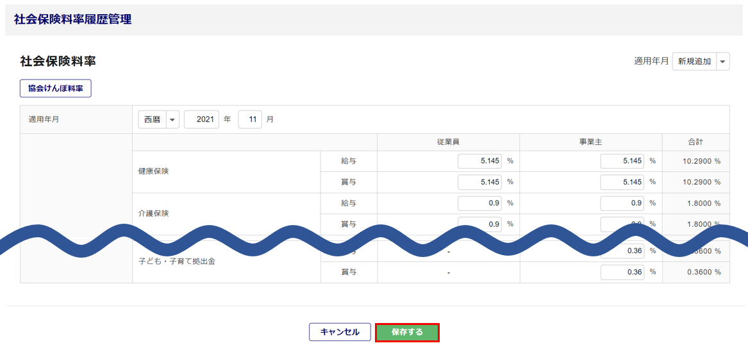Screen dimensions: 748x350
Task: Click 子ども・子育て拠出金 給与 employer rate field
Action: (622, 252)
